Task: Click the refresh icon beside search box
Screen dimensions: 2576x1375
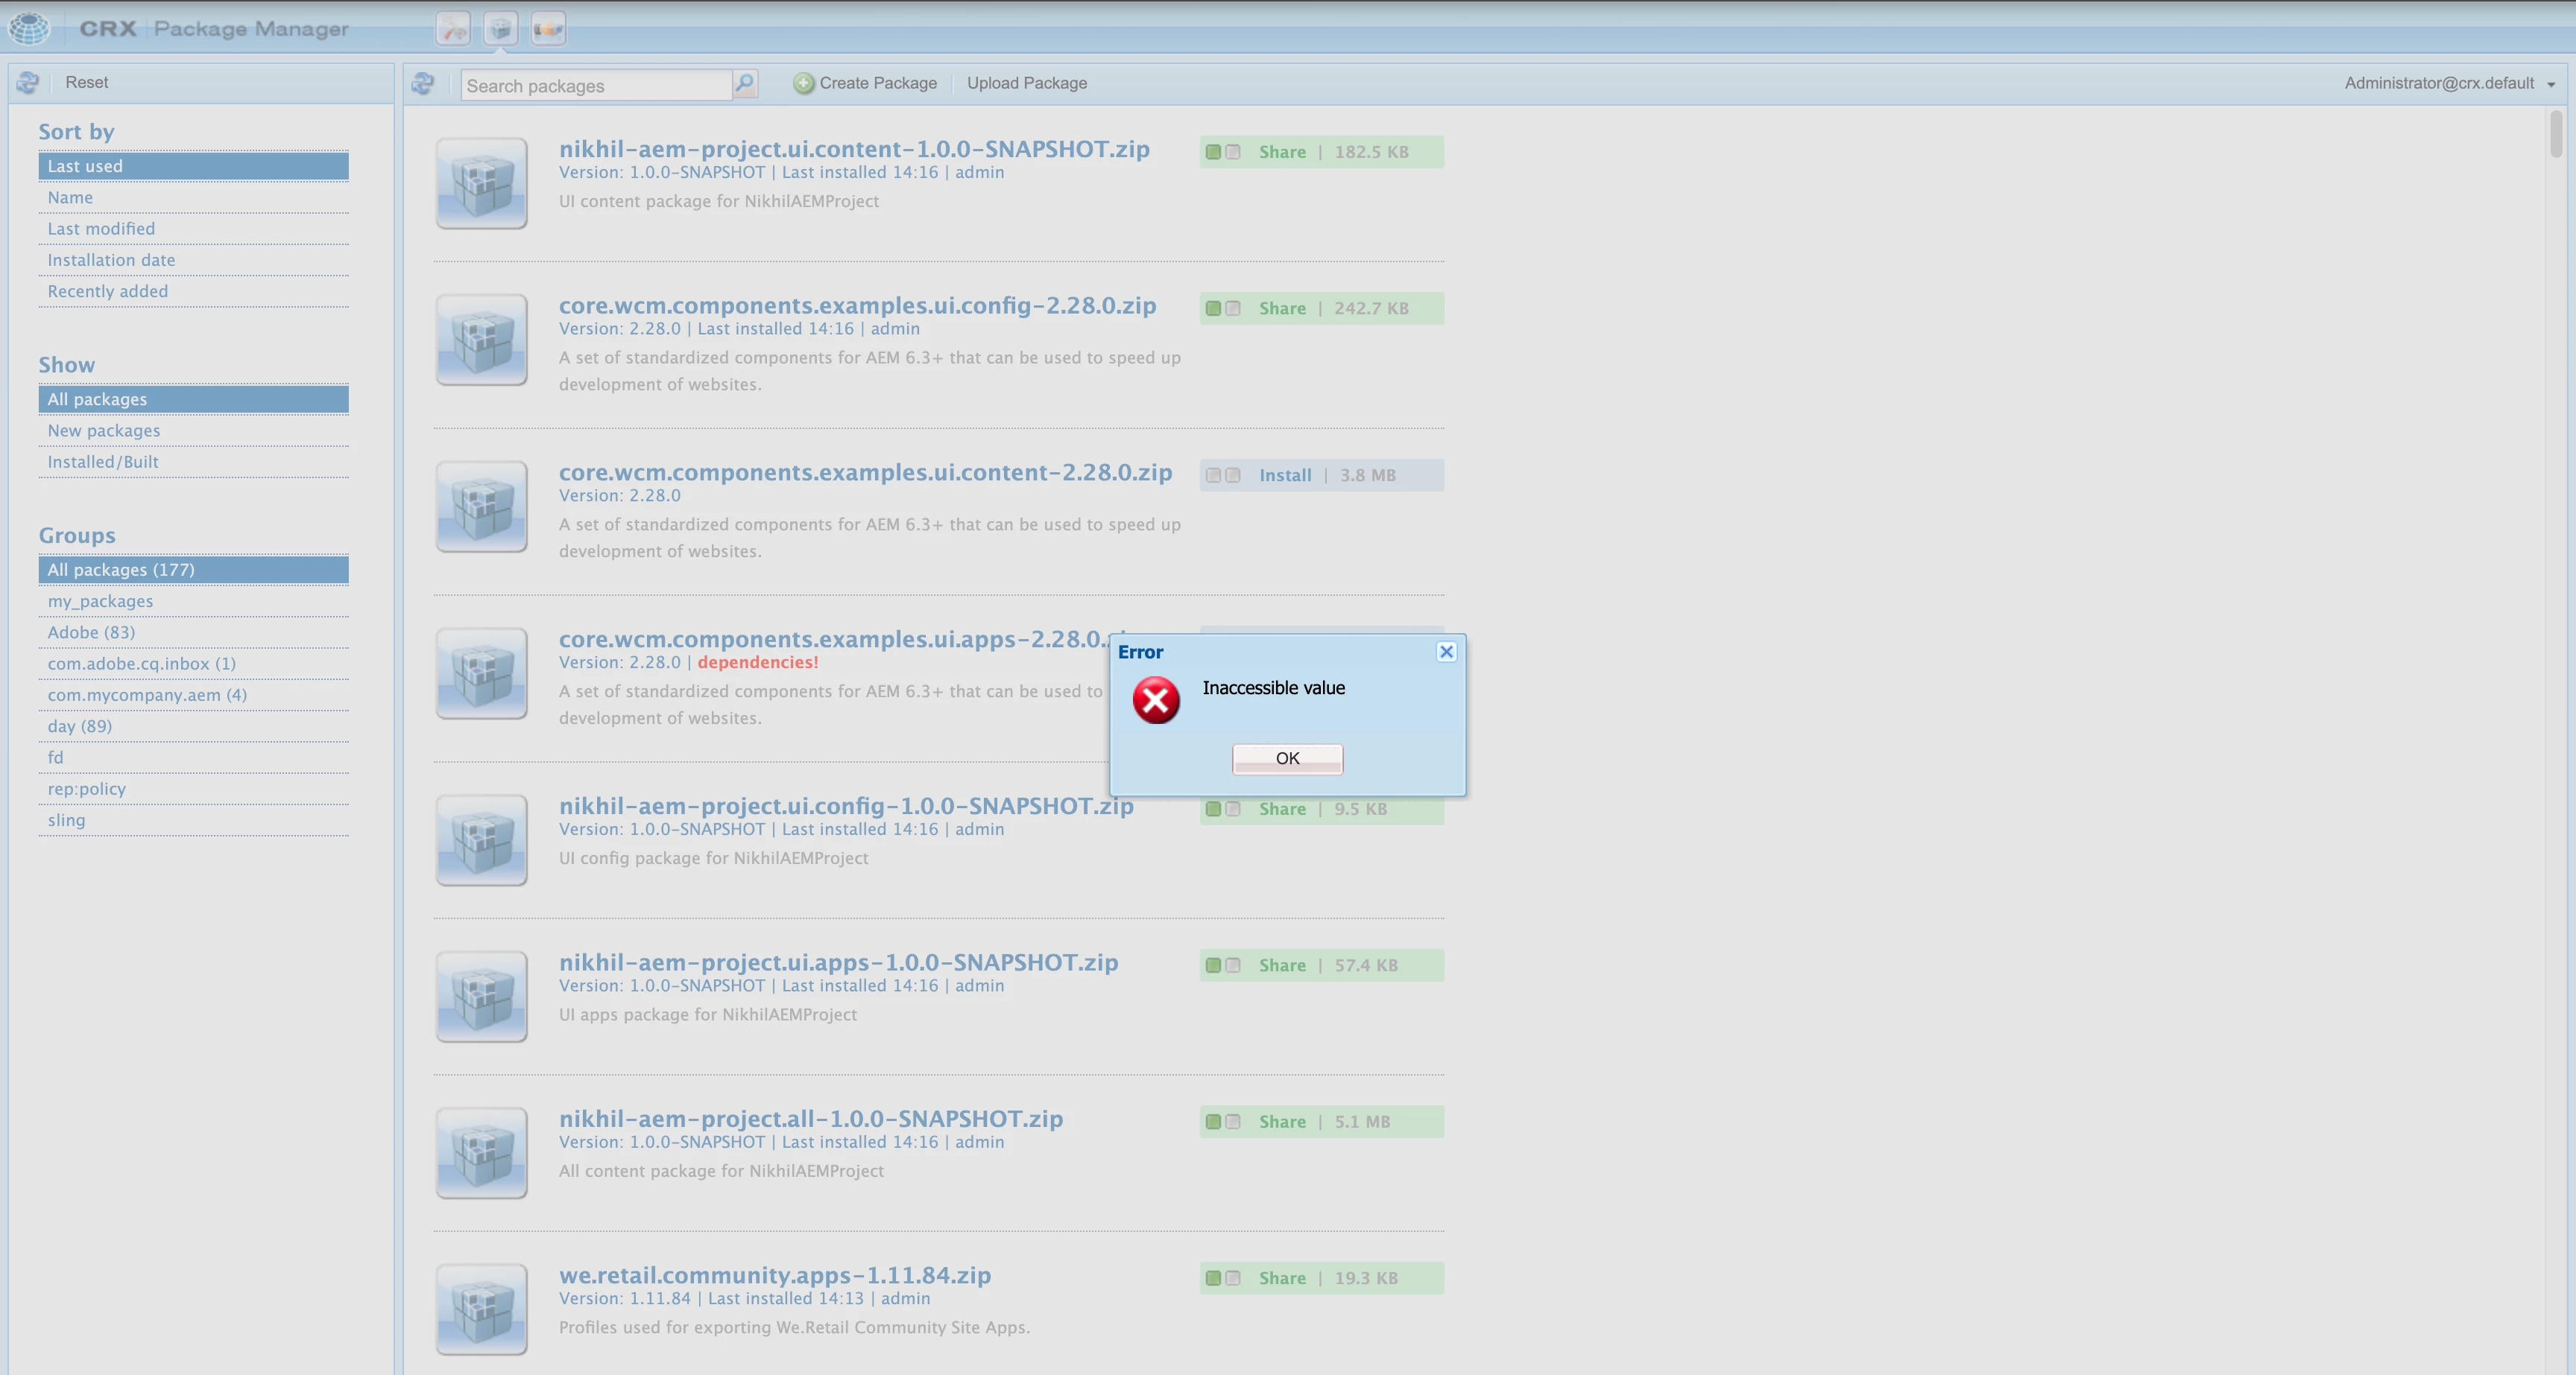Action: [423, 84]
